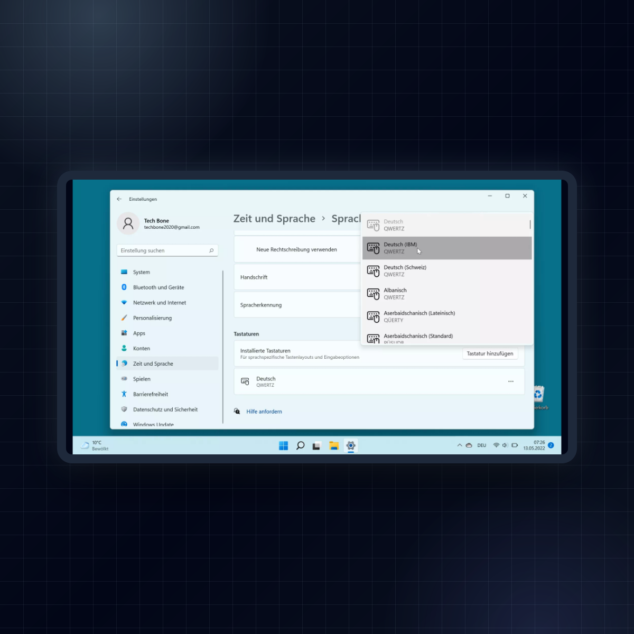This screenshot has width=634, height=634.
Task: Click Tech Bone account name
Action: pos(156,221)
